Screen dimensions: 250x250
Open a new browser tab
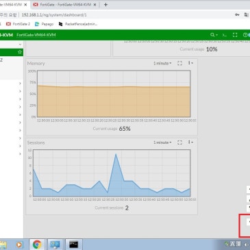click(x=105, y=5)
